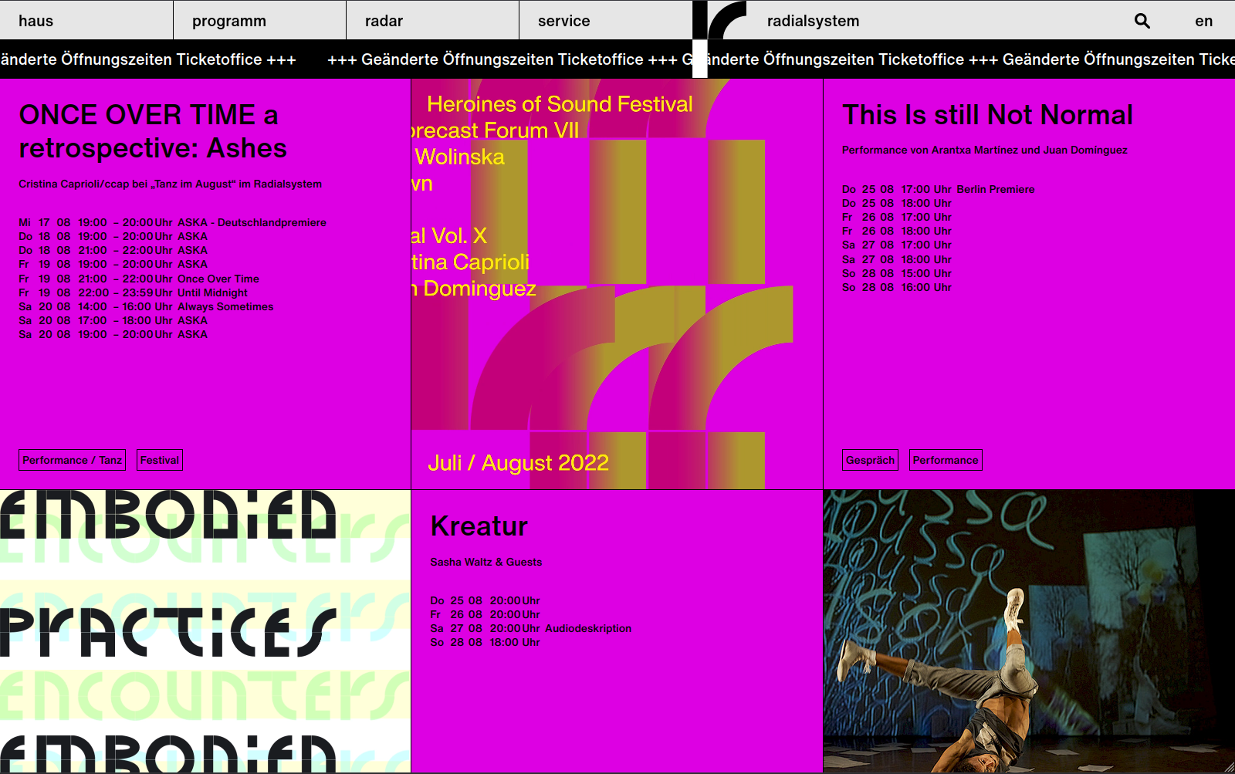Click the Performance / Tanz tag
Image resolution: width=1235 pixels, height=774 pixels.
pos(72,460)
